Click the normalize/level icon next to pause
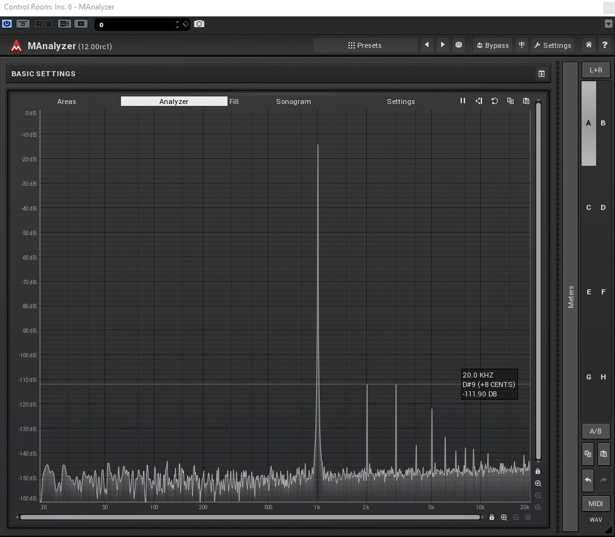The height and width of the screenshot is (537, 615). point(478,101)
